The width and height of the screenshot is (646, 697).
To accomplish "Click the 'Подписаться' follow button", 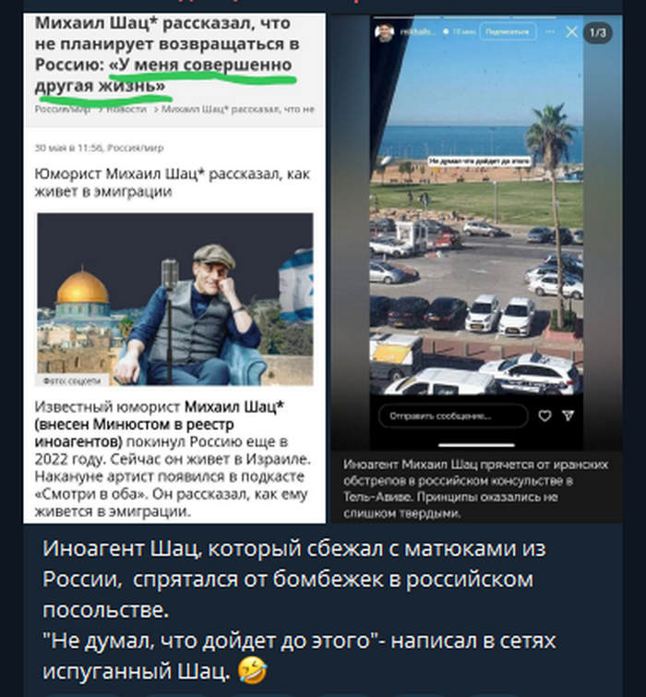I will tap(508, 32).
